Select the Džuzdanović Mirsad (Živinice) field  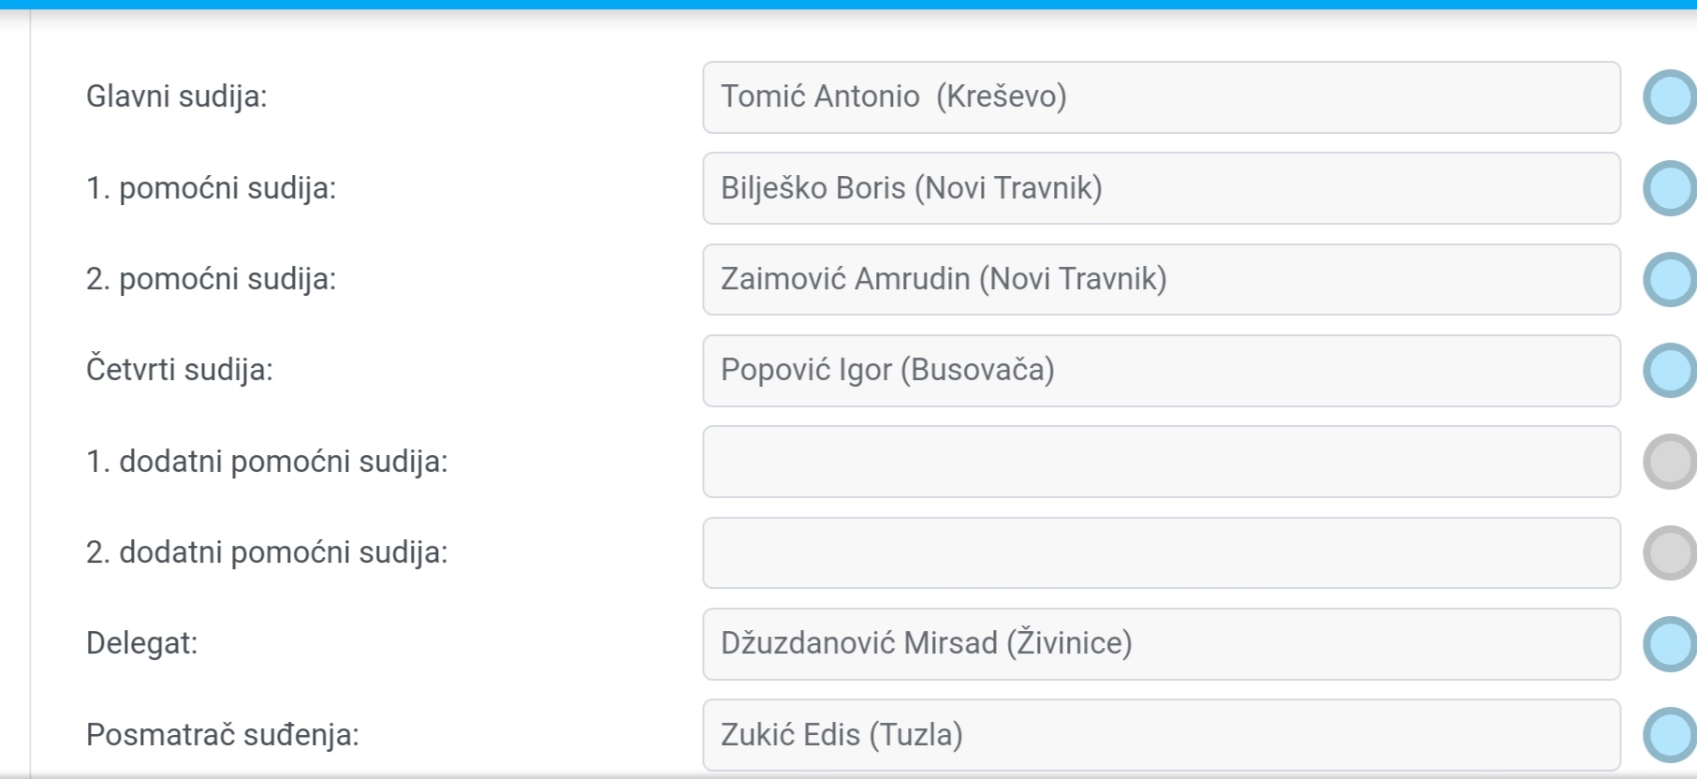pyautogui.click(x=1162, y=644)
